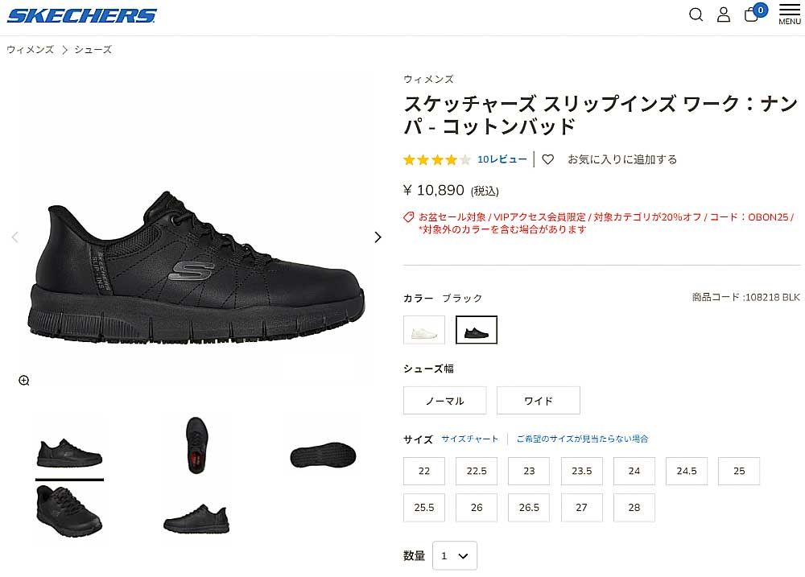Go to シューズ breadcrumb
This screenshot has height=577, width=805.
tap(93, 50)
